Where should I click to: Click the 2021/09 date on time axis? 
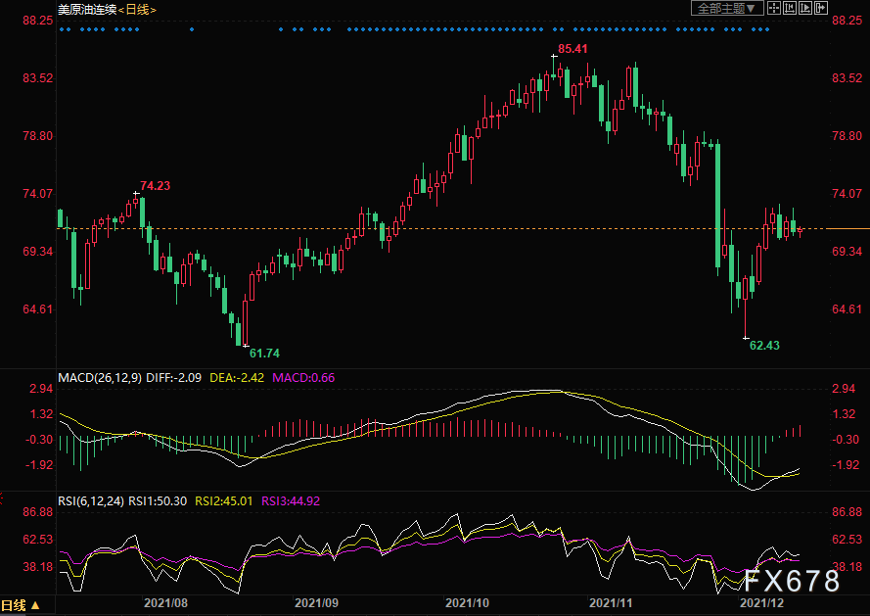point(316,603)
